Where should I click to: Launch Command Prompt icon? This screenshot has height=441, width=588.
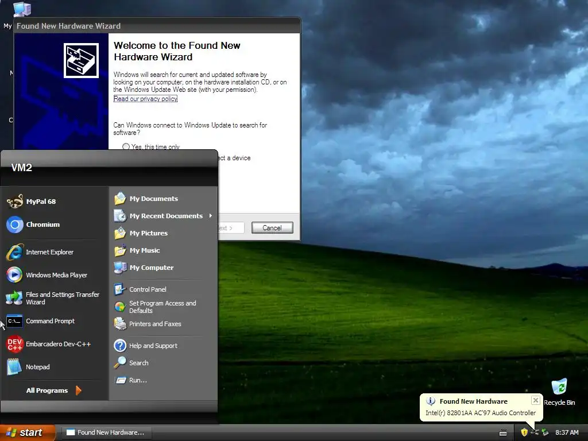click(x=14, y=321)
